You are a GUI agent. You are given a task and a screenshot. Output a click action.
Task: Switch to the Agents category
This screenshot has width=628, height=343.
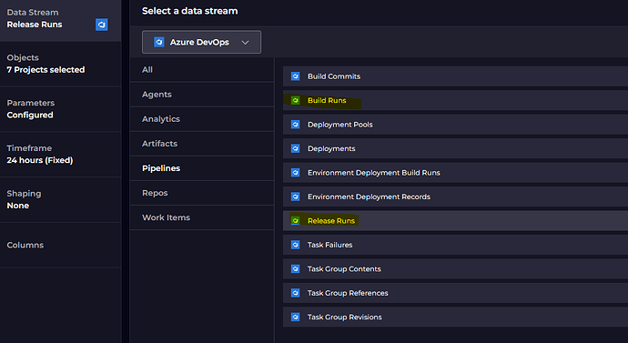pos(202,95)
